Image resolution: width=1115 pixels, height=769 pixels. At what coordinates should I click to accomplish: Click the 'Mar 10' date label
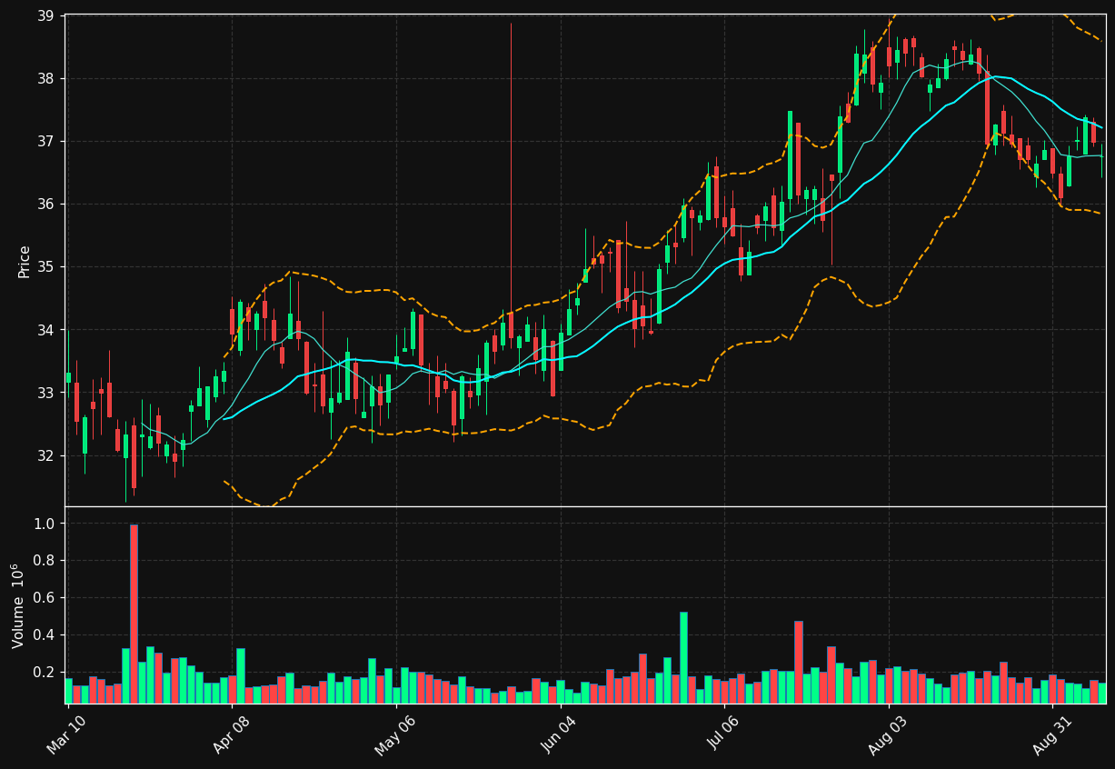(65, 734)
